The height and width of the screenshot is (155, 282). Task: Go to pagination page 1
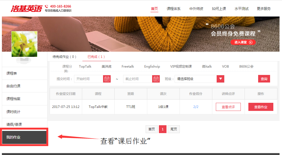point(162,129)
